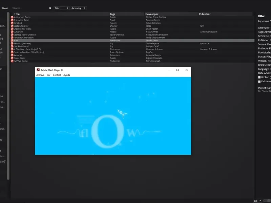The width and height of the screenshot is (271, 203).
Task: Focus the Search input field
Action: 29,8
